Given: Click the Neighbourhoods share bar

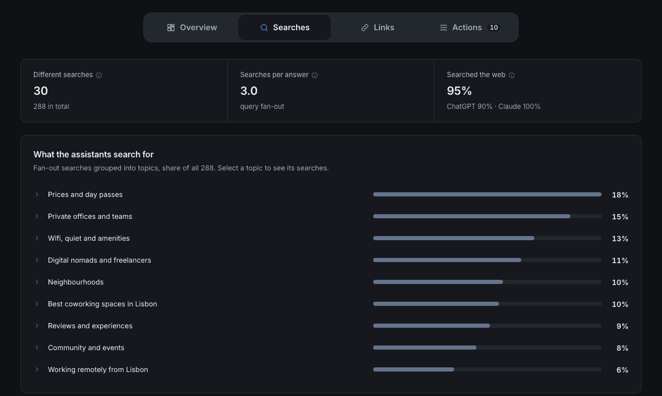Looking at the screenshot, I should point(487,282).
